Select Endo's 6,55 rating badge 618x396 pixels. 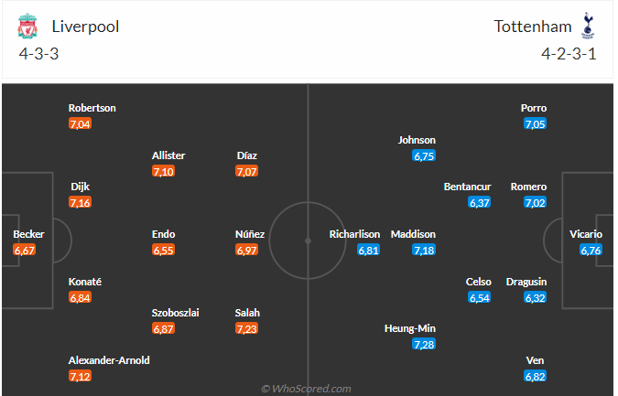[163, 250]
